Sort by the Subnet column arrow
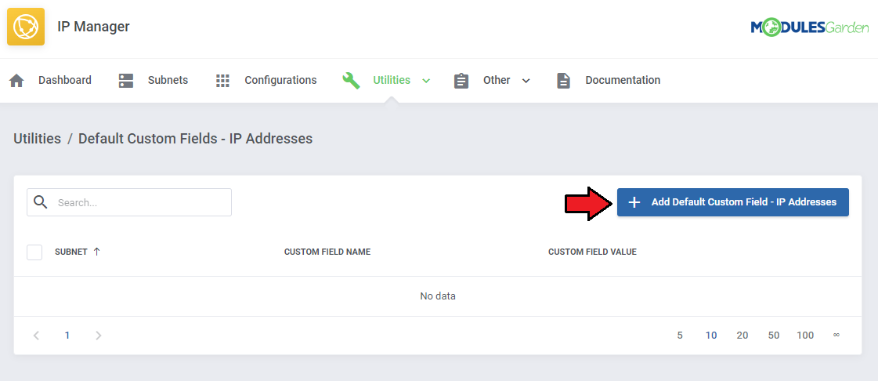This screenshot has width=878, height=381. click(96, 252)
